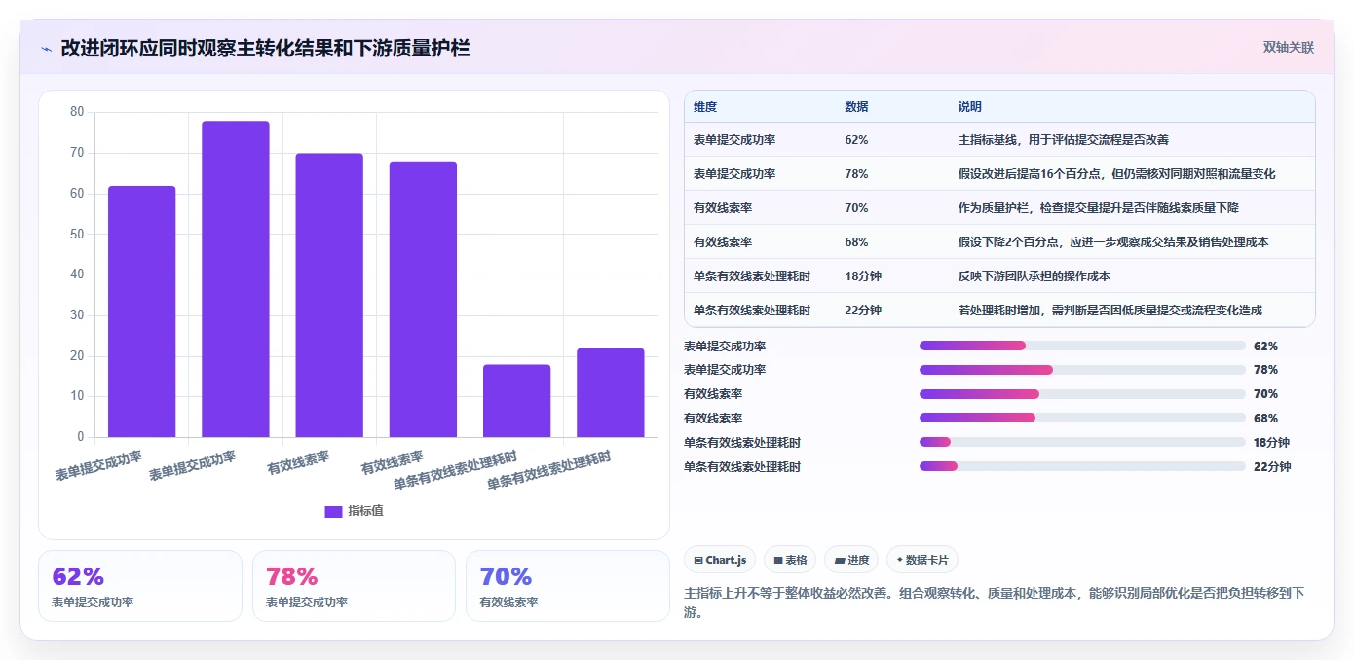
Task: Click the 78% progress bar
Action: point(1082,370)
